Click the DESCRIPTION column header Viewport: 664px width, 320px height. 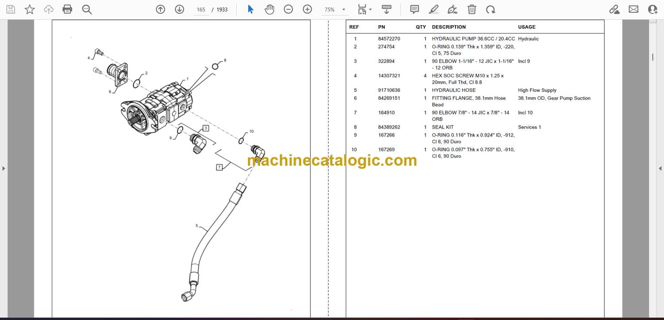click(x=449, y=27)
